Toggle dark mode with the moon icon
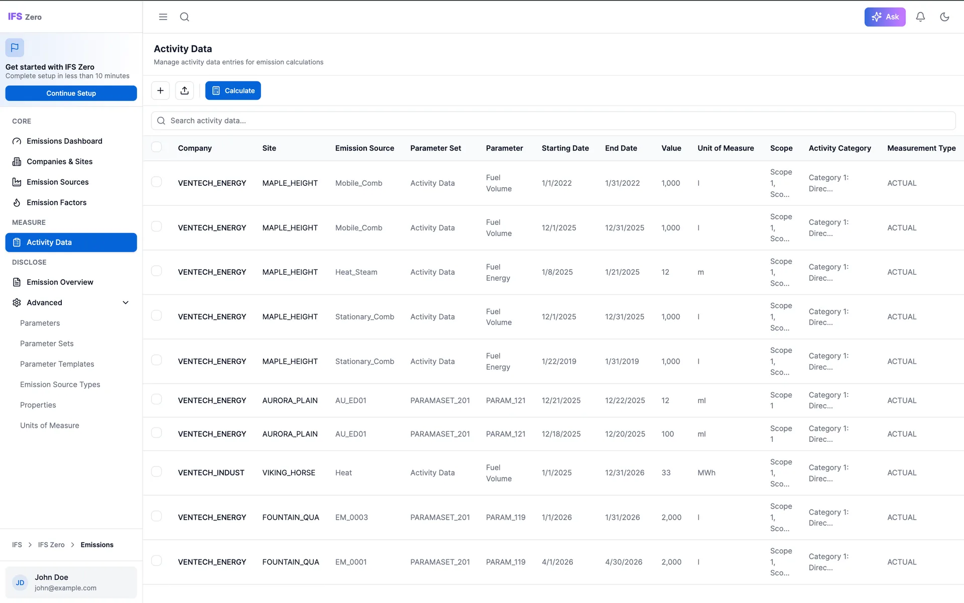The image size is (964, 603). click(x=944, y=17)
